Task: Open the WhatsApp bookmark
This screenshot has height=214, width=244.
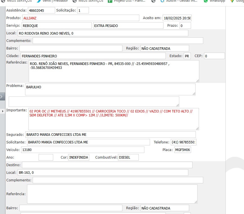Action: pyautogui.click(x=214, y=1)
